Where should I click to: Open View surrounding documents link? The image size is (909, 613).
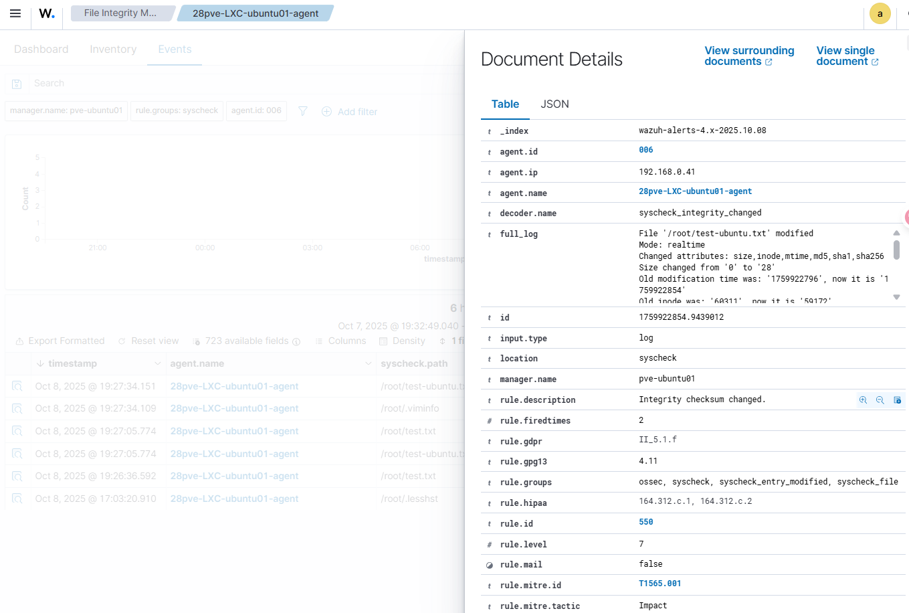pos(748,56)
